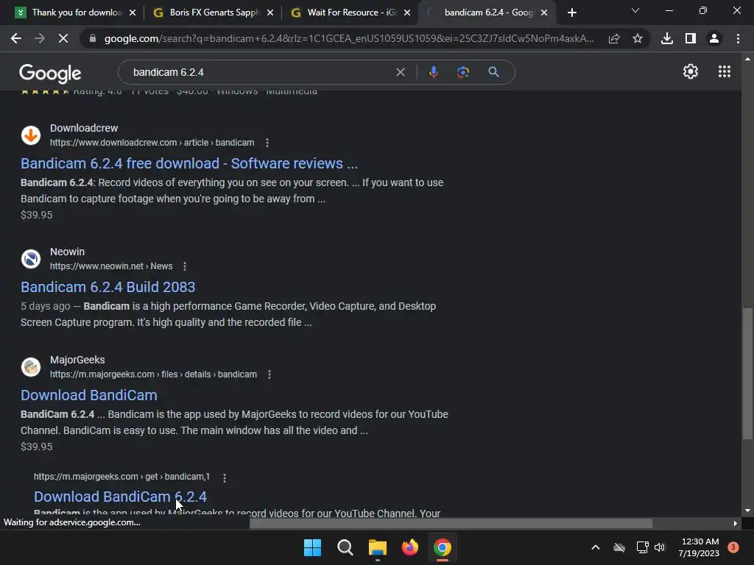Image resolution: width=754 pixels, height=565 pixels.
Task: View site info via the lock icon
Action: pyautogui.click(x=93, y=38)
